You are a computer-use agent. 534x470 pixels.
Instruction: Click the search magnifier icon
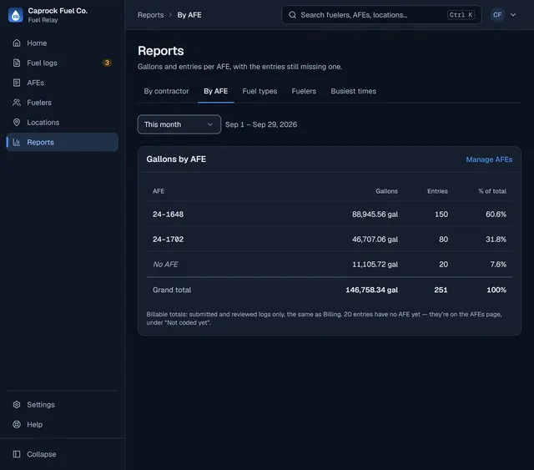[x=292, y=15]
